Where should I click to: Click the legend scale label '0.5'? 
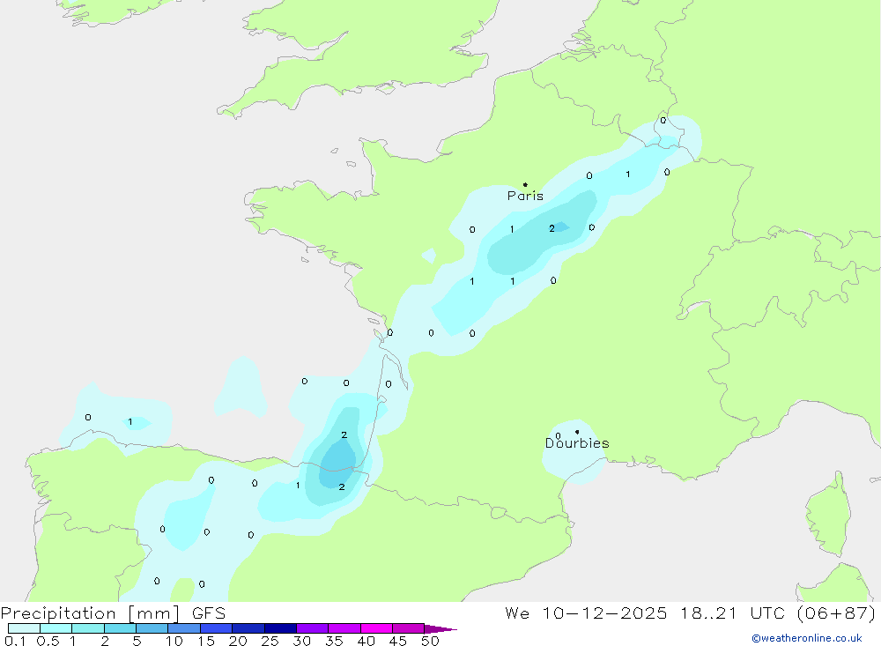tap(48, 641)
